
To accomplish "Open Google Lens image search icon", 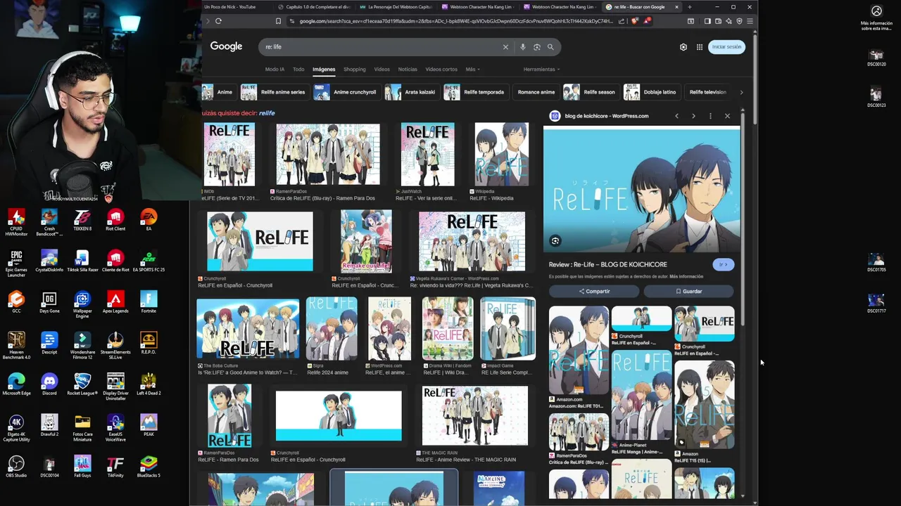I will pos(536,47).
